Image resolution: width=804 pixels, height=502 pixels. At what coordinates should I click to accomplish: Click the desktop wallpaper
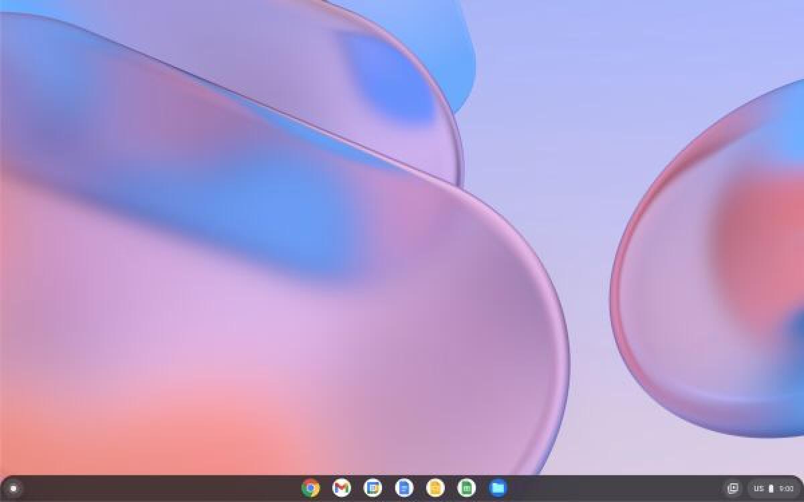coord(402,234)
